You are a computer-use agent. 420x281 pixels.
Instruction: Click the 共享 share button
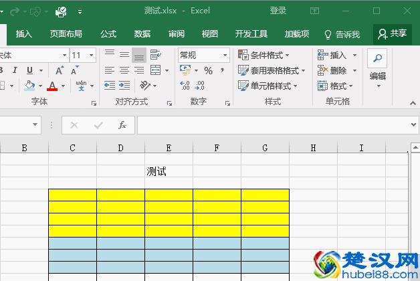[392, 34]
